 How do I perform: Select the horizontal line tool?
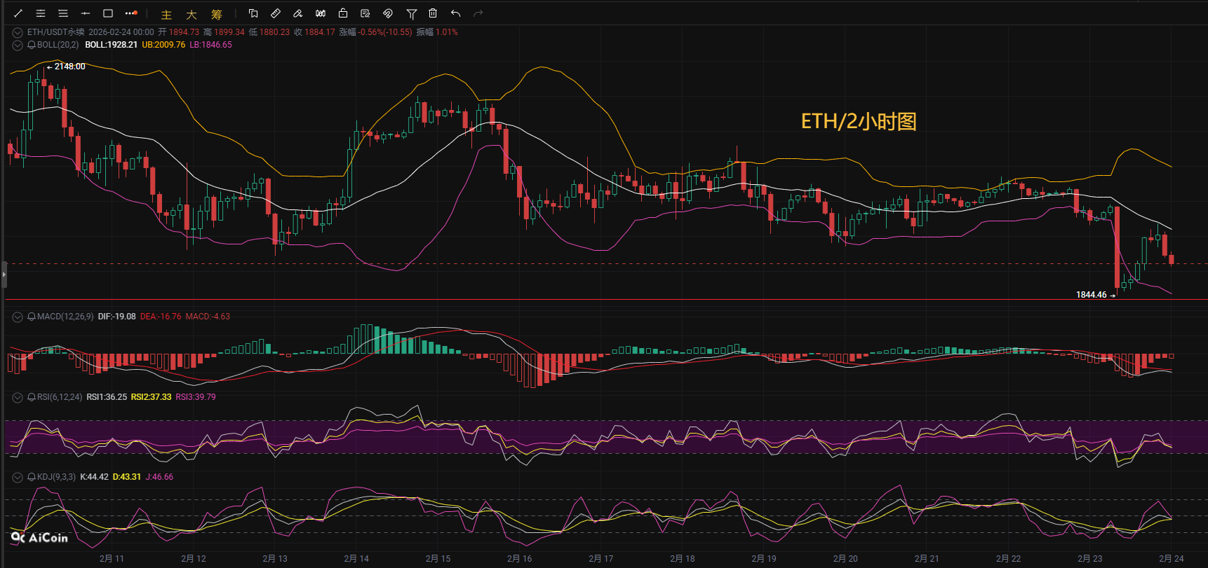[x=86, y=13]
